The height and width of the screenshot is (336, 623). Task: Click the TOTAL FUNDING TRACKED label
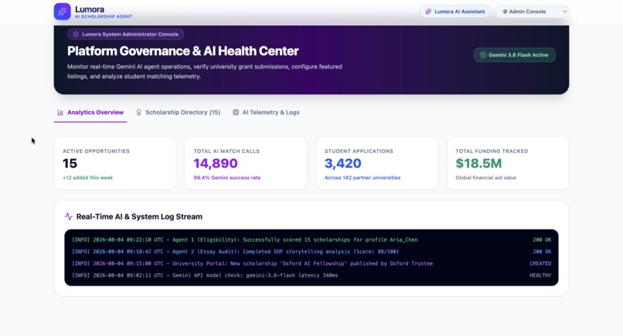(492, 151)
